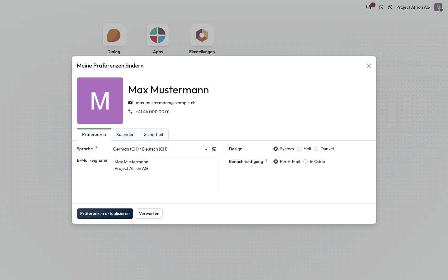
Task: Open the Dialog app icon
Action: (114, 35)
